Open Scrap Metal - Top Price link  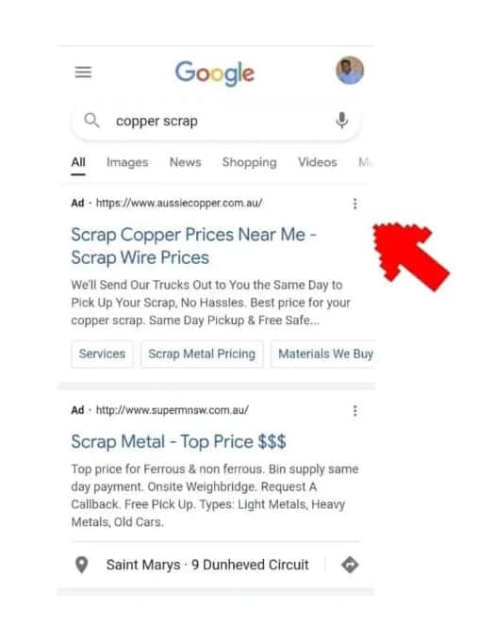tap(178, 441)
